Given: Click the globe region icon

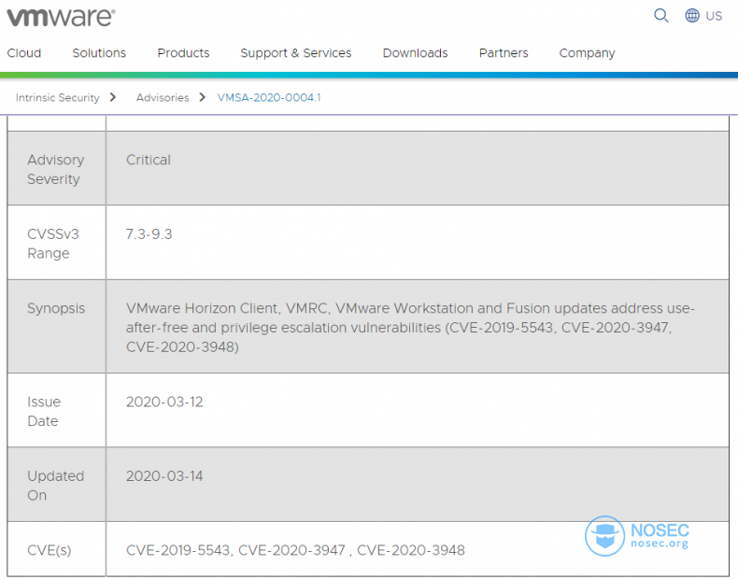Looking at the screenshot, I should 692,16.
